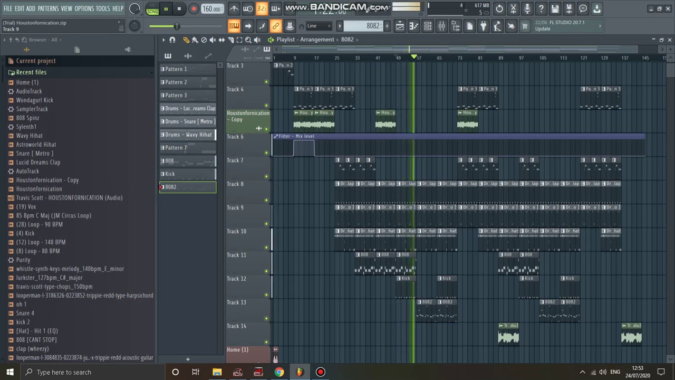
Task: Select the Delete tool in playlist toolbar
Action: 204,40
